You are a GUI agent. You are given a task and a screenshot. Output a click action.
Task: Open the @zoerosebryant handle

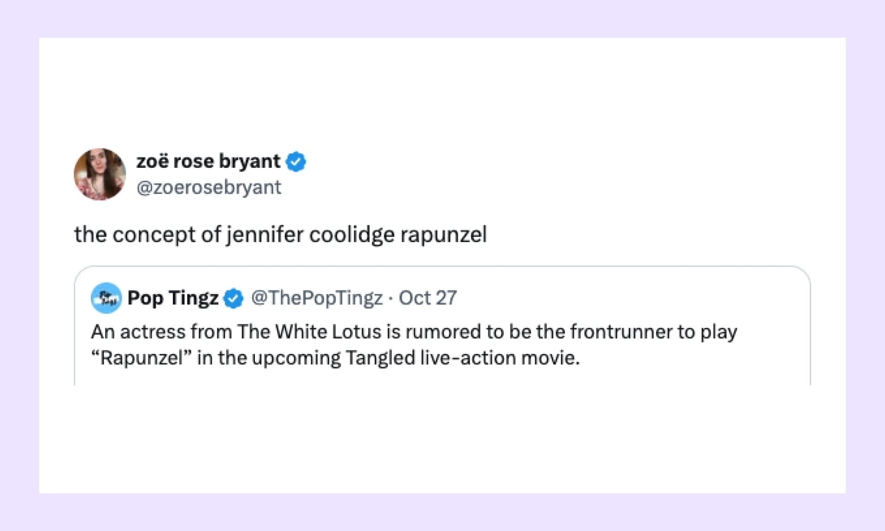pos(208,188)
